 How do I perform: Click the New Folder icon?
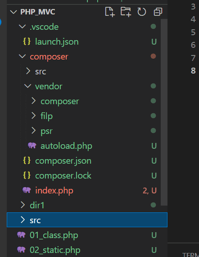click(126, 12)
